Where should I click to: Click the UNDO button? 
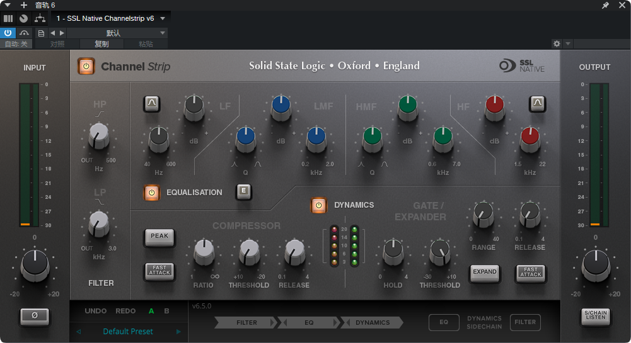click(95, 311)
